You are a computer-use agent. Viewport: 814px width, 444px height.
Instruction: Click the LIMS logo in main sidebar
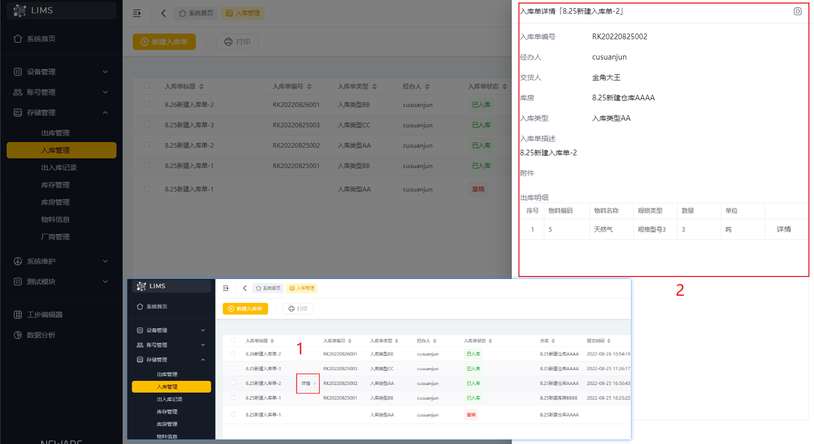point(20,11)
